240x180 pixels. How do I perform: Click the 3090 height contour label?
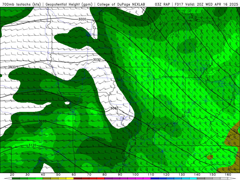coord(43,121)
